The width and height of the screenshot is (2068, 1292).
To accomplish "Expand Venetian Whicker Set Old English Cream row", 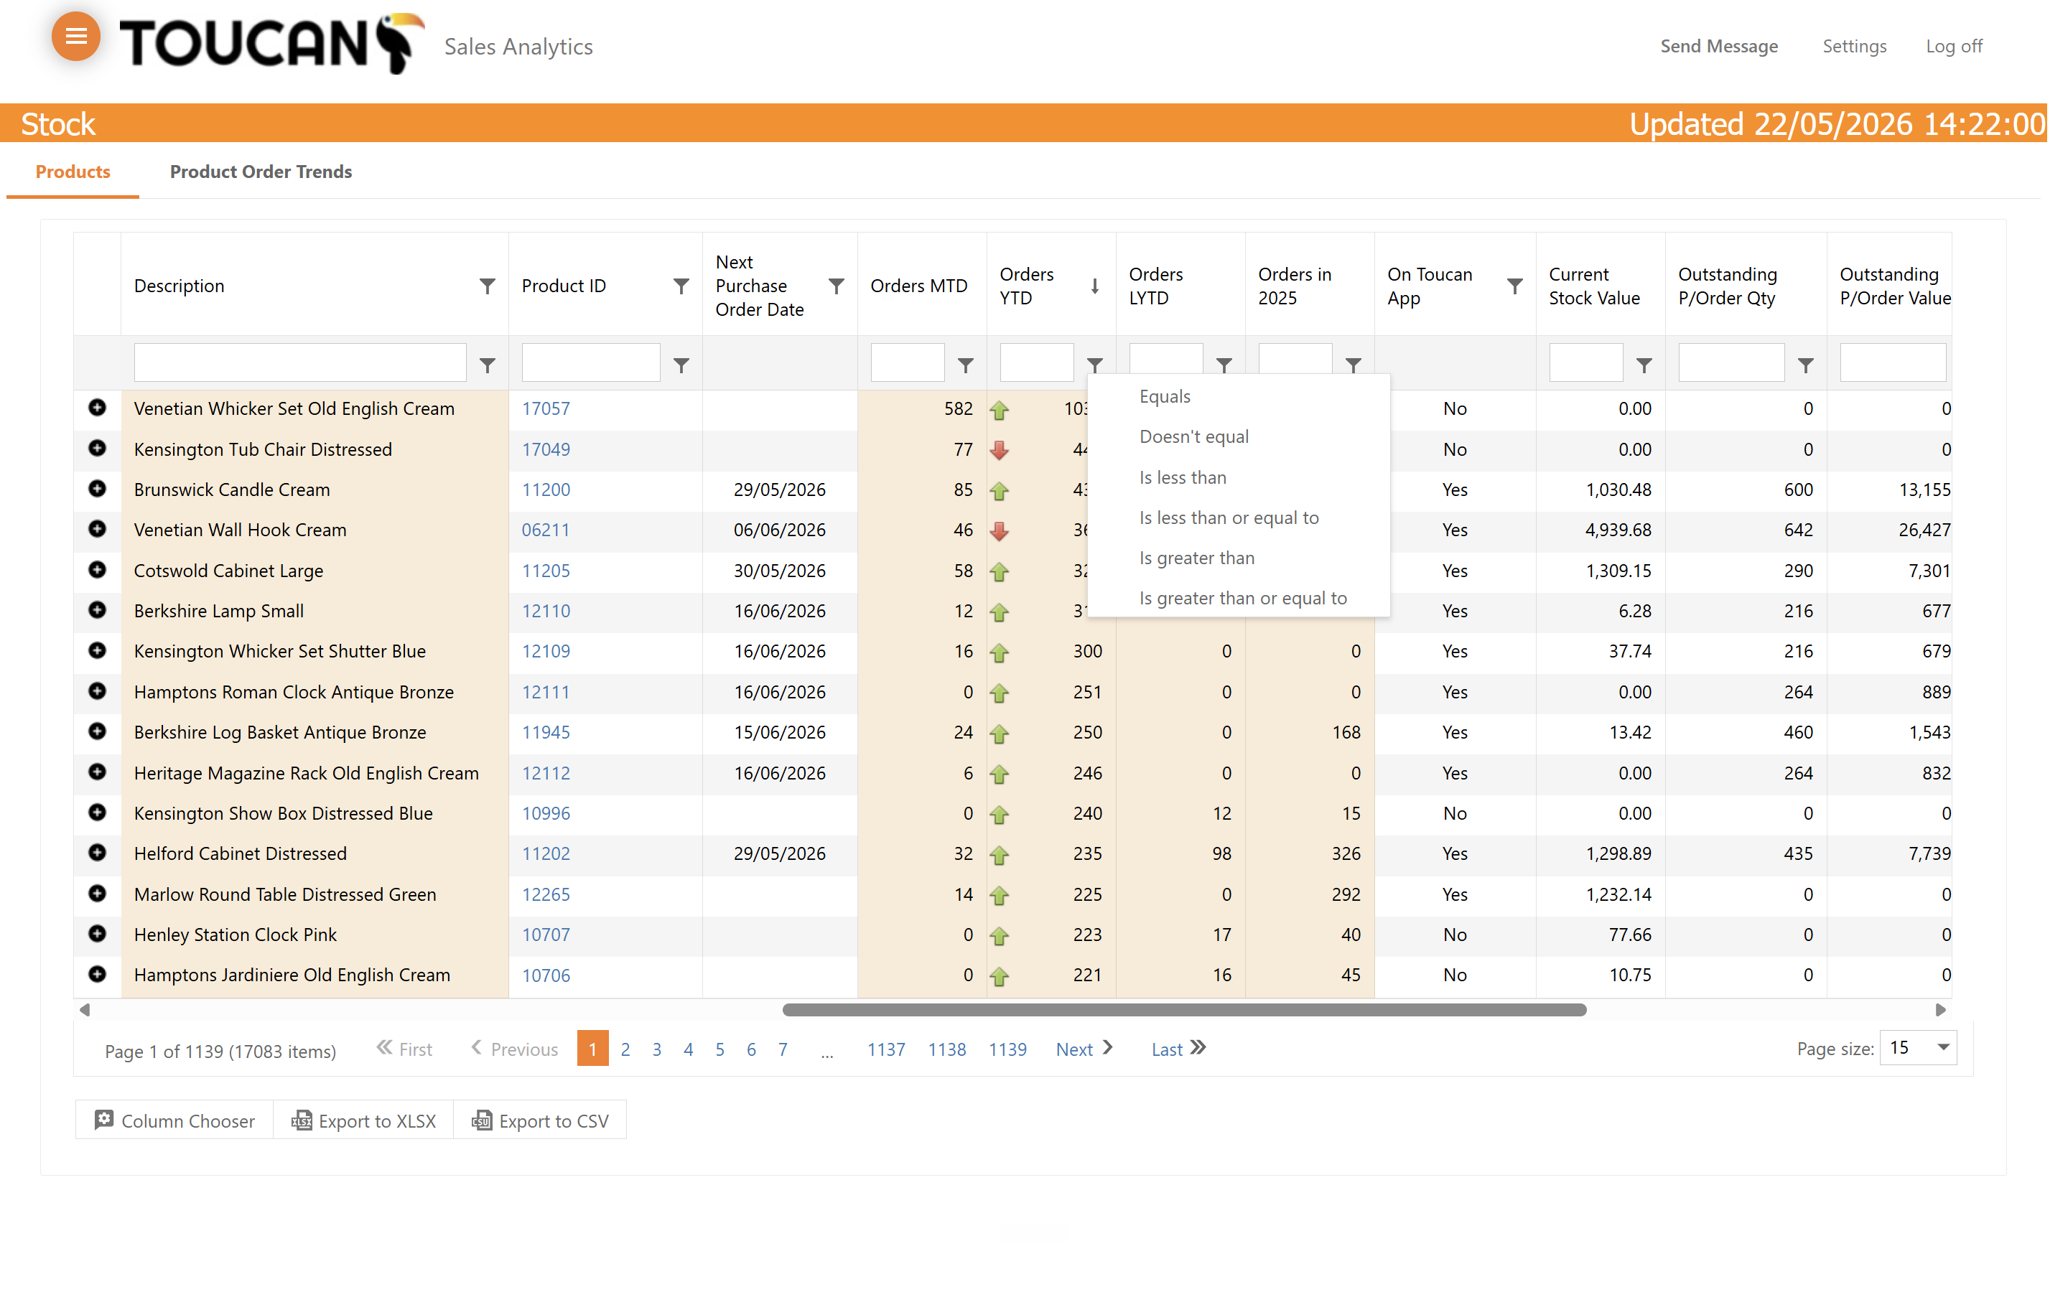I will [98, 408].
